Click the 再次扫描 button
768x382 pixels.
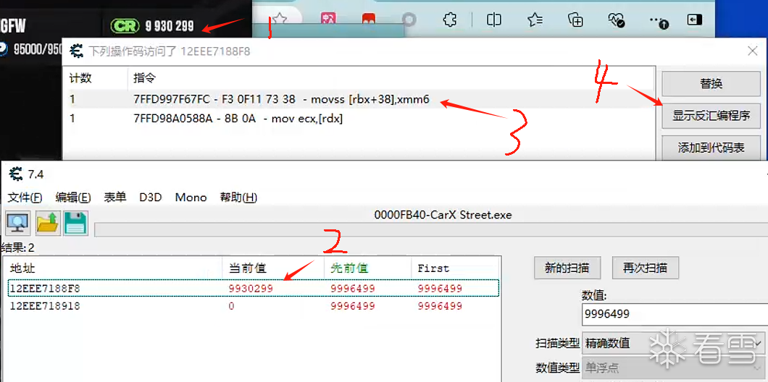tap(645, 268)
